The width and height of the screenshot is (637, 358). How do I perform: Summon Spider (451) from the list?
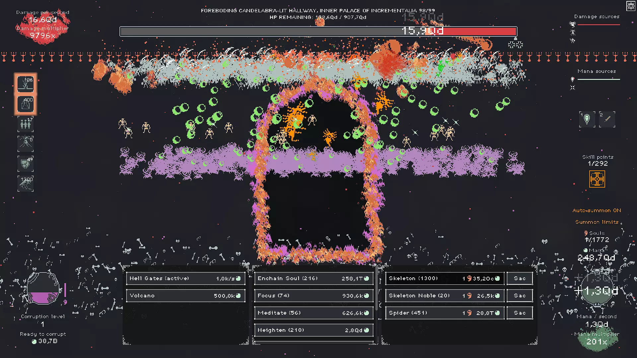point(445,313)
